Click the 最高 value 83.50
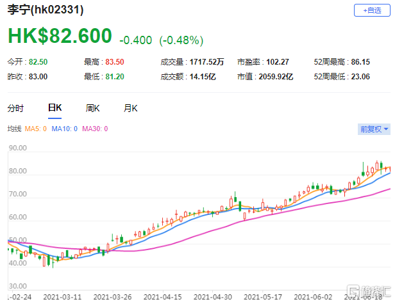This screenshot has width=395, height=302. point(115,62)
